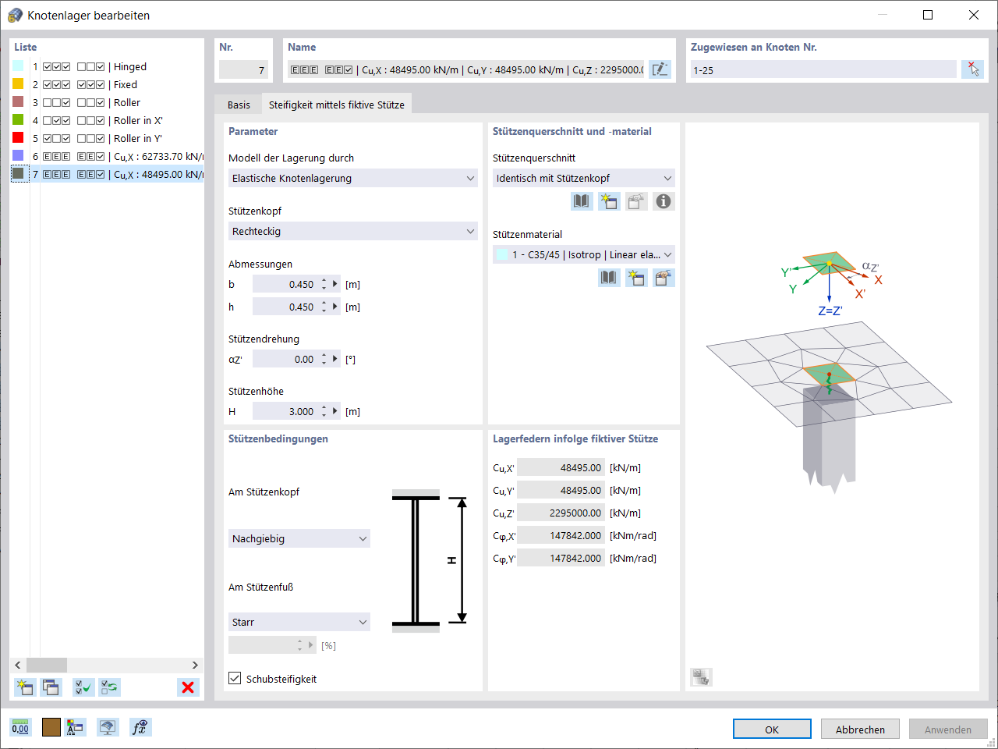Maximize the Knotenlager bearbeiten window

[928, 15]
